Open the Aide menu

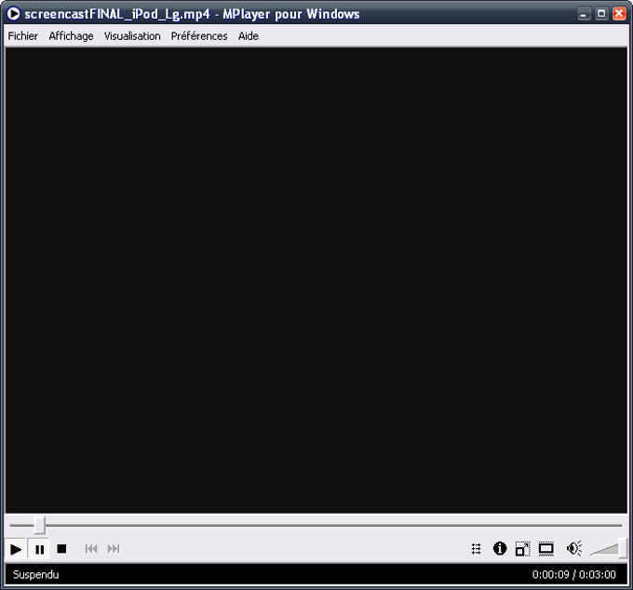coord(249,36)
